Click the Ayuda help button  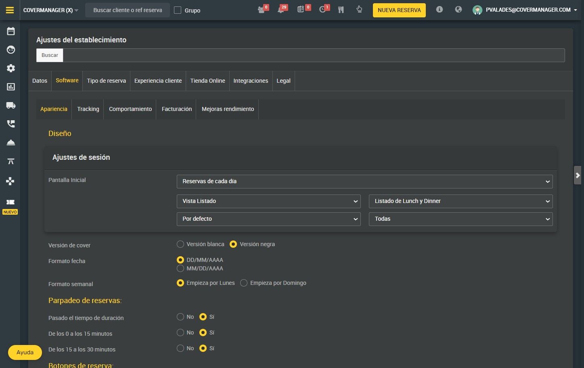tap(25, 352)
